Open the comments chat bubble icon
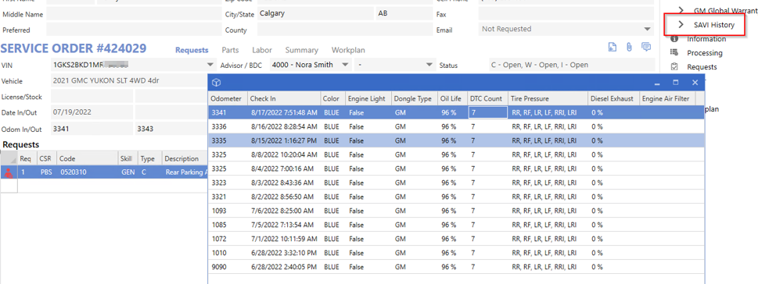This screenshot has height=284, width=758. (x=645, y=47)
